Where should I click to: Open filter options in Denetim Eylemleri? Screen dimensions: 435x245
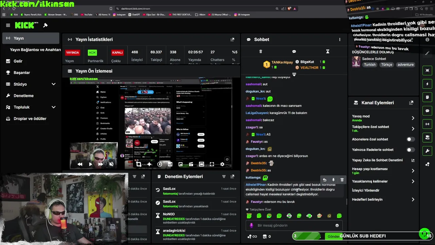tap(224, 177)
